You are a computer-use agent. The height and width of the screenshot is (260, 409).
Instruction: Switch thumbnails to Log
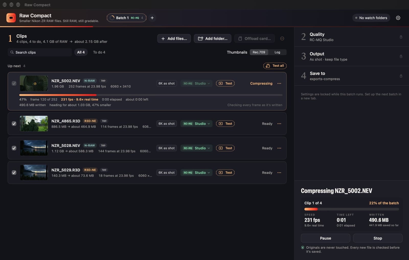pos(277,52)
